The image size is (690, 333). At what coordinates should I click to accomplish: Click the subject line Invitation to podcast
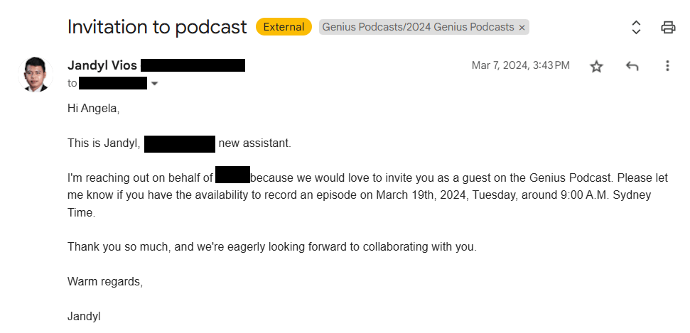pos(157,27)
